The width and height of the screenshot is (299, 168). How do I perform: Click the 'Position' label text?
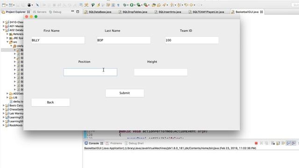tap(84, 62)
